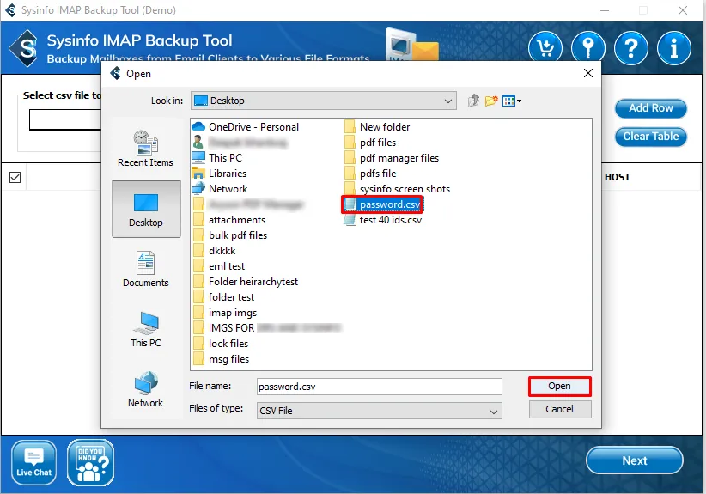Image resolution: width=706 pixels, height=494 pixels.
Task: Click the Next button
Action: [635, 460]
